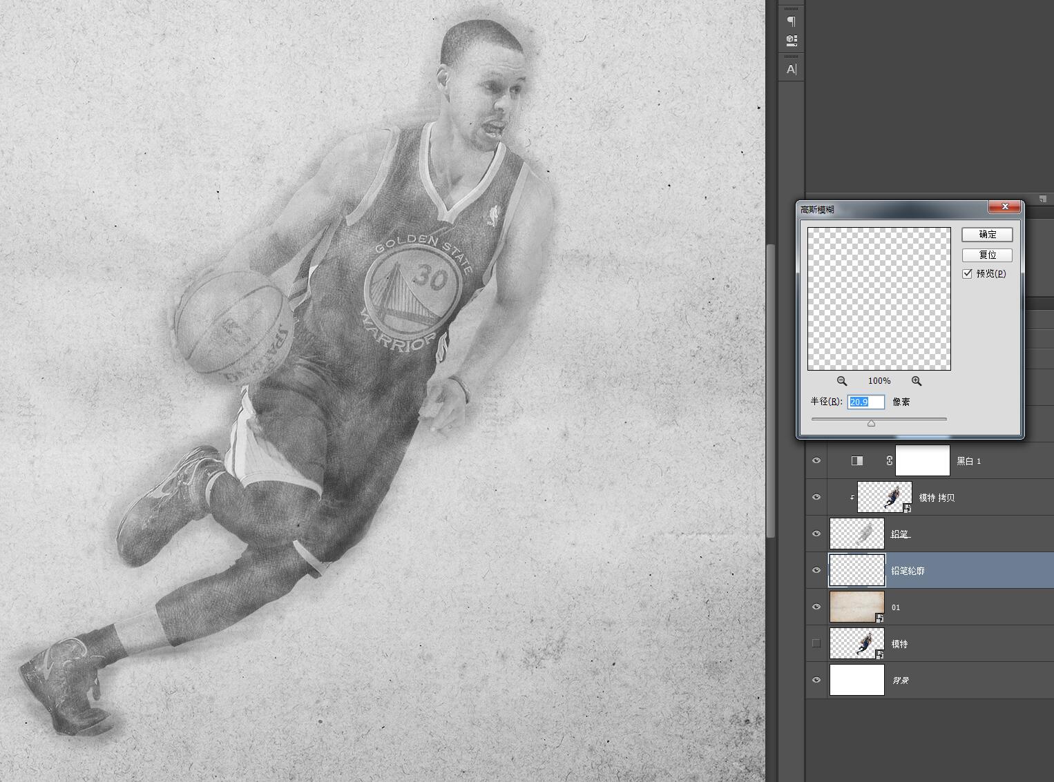Viewport: 1054px width, 782px height.
Task: Click the 半径 radius input field
Action: tap(866, 402)
